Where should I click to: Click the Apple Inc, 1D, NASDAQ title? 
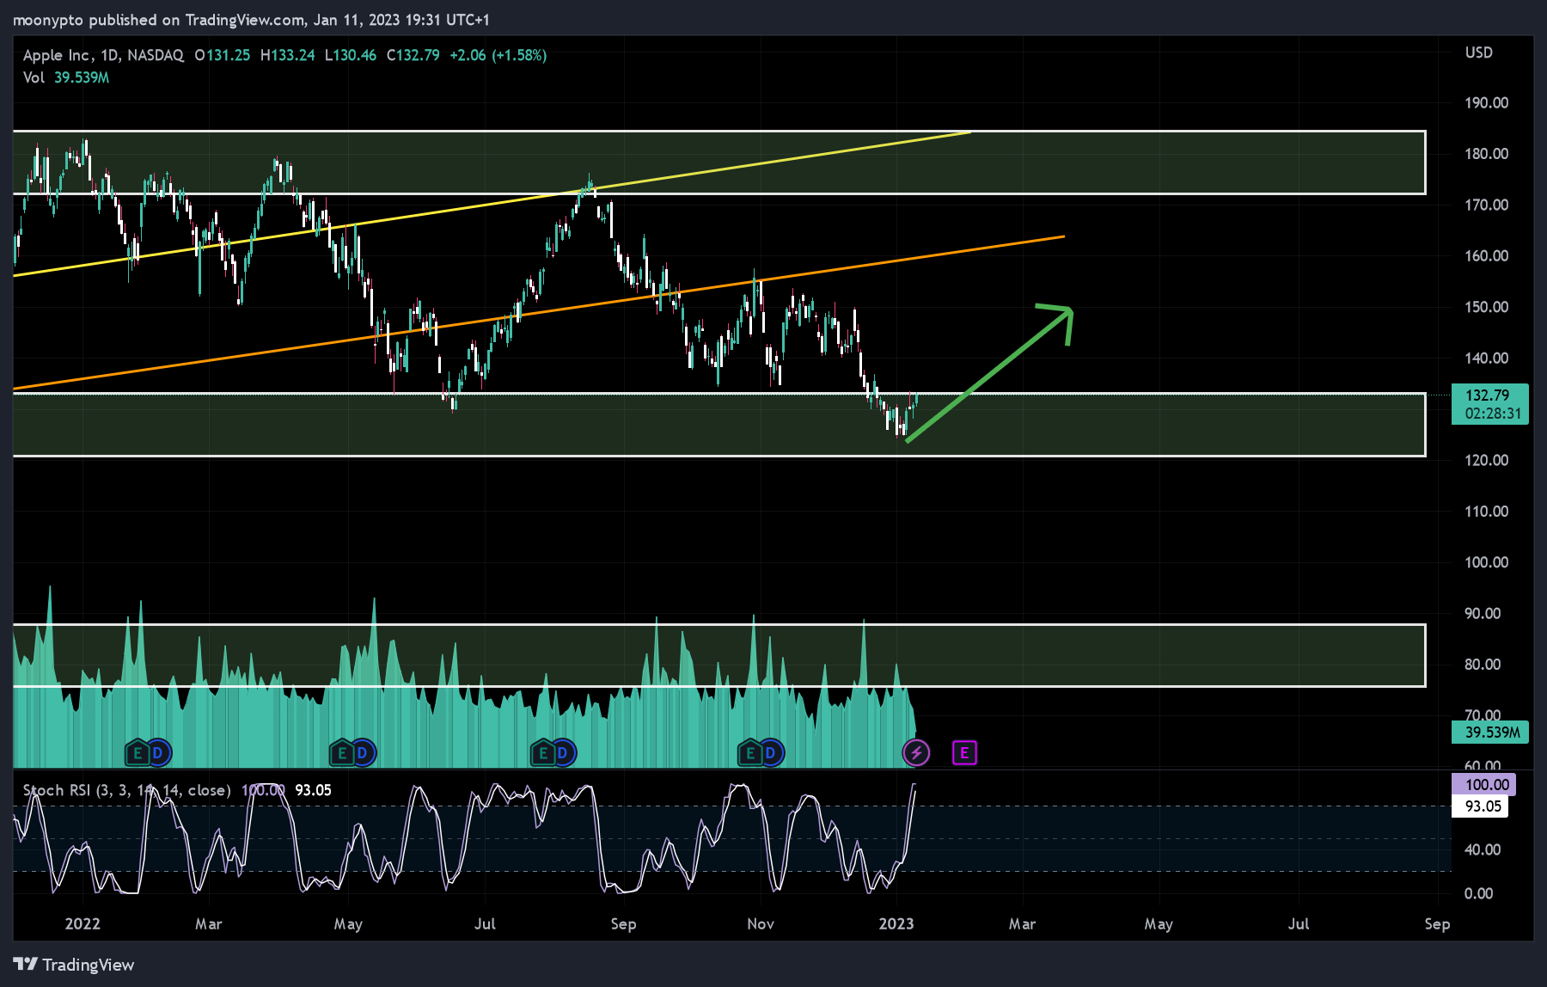point(103,55)
